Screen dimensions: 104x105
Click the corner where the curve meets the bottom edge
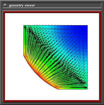(58, 89)
